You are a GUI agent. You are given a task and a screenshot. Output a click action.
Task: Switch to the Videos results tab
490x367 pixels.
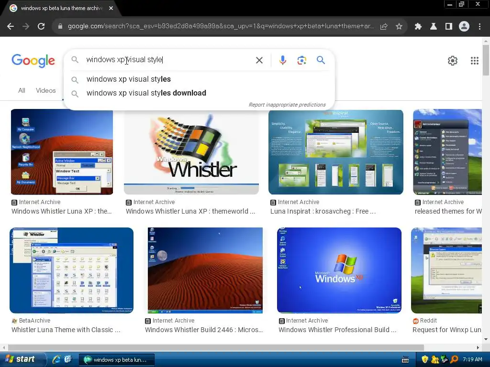point(45,90)
